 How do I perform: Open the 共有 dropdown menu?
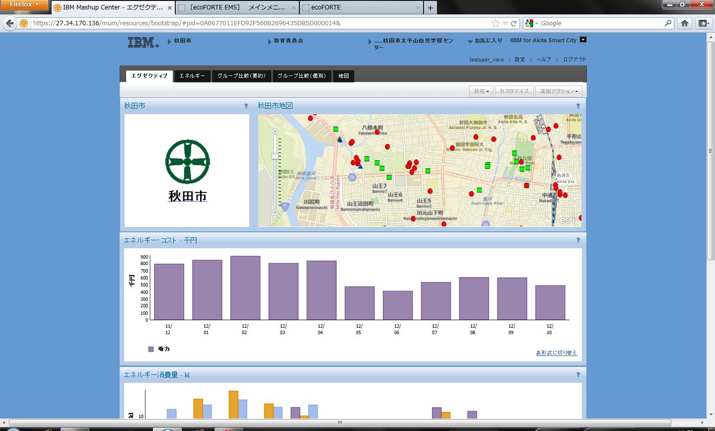point(481,91)
